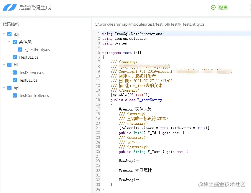Click 'public Int32? F_Id' property line
251x193 pixels.
point(151,133)
